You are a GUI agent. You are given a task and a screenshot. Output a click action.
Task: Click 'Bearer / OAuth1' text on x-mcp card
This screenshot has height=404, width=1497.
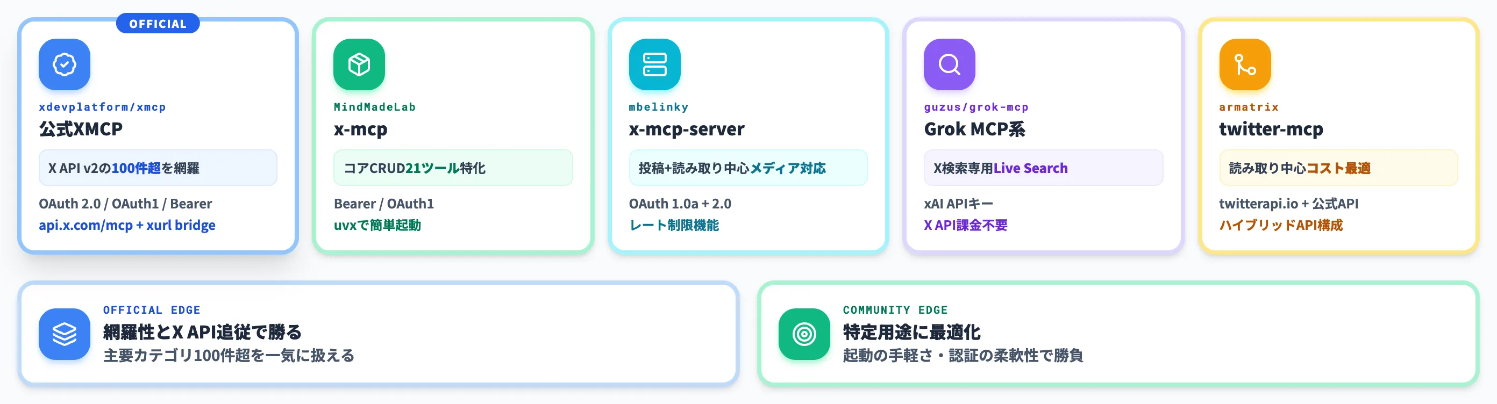coord(383,204)
